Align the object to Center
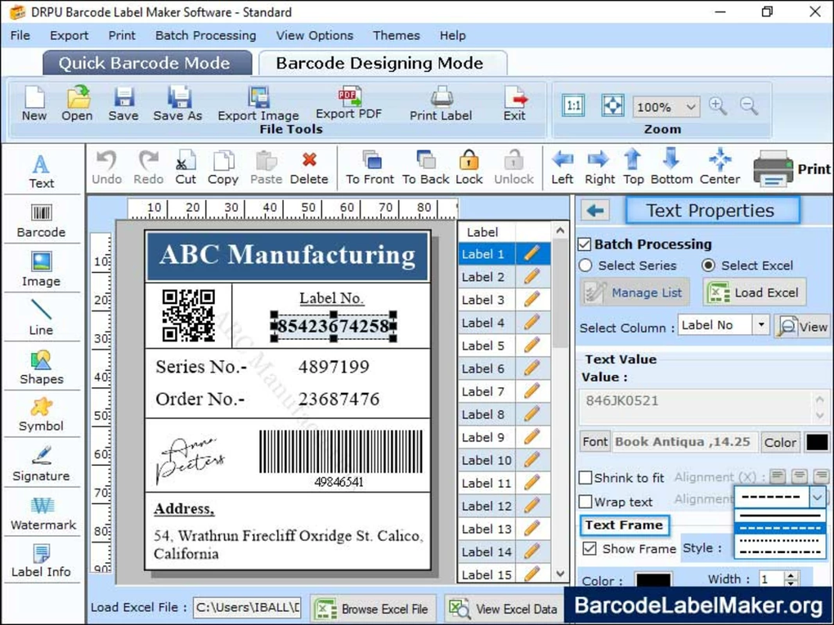 click(719, 167)
